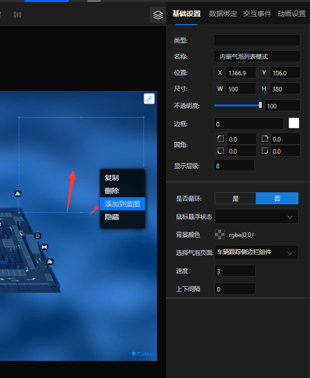
Task: Click the alignment distribute icon in toolbar
Action: point(18,15)
